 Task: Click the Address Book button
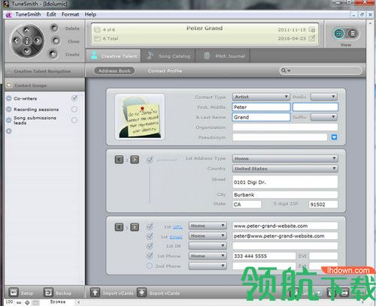114,70
